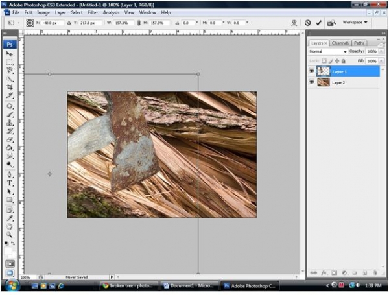Open the Opacity slider arrow
Screen dimensions: 389x295
click(381, 51)
